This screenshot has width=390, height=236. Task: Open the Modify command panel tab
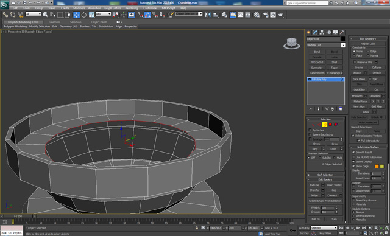316,32
